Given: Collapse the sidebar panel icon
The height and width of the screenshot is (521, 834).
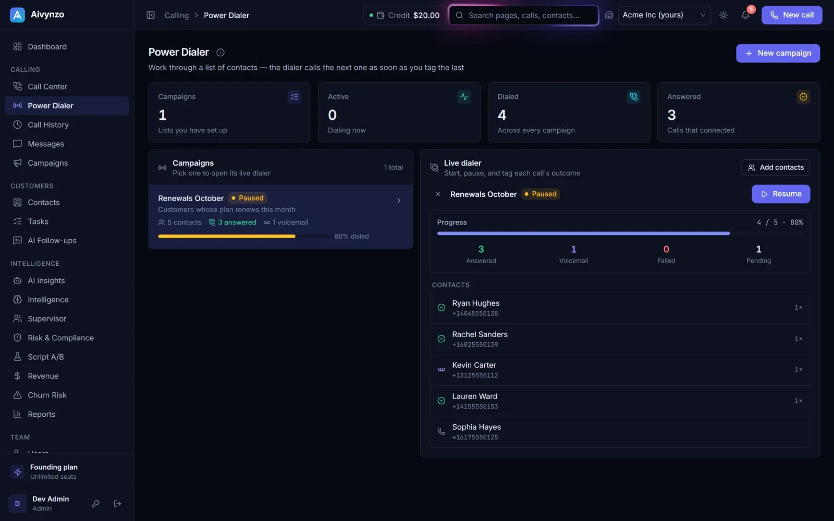Looking at the screenshot, I should tap(151, 15).
